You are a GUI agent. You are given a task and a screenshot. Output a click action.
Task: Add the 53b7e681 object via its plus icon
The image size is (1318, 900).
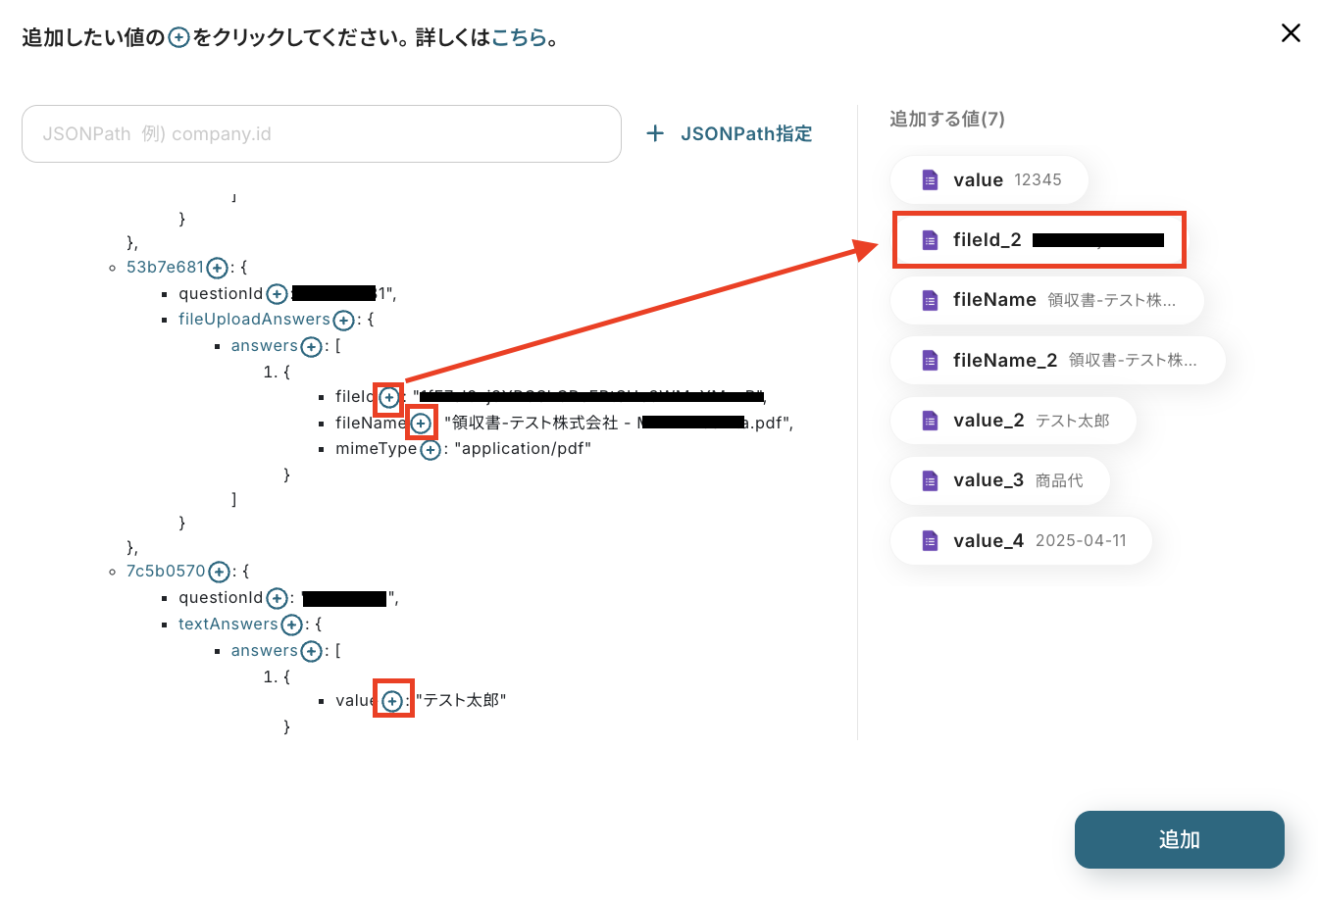click(218, 268)
